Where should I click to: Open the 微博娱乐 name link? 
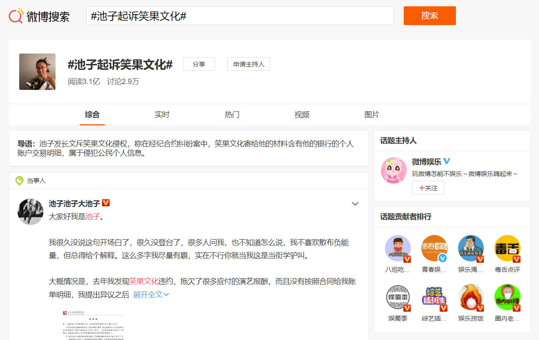coord(426,161)
